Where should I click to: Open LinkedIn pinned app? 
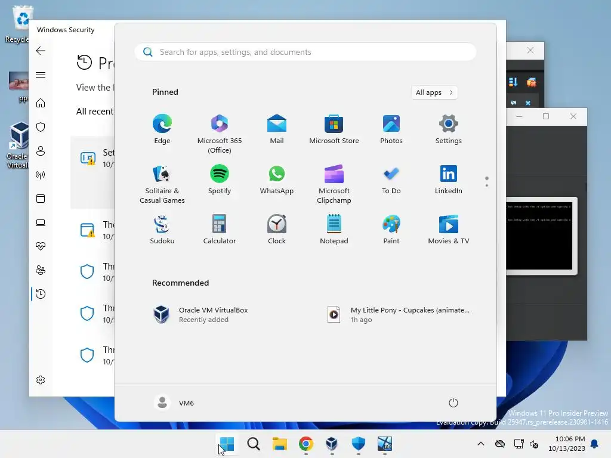[x=449, y=180]
